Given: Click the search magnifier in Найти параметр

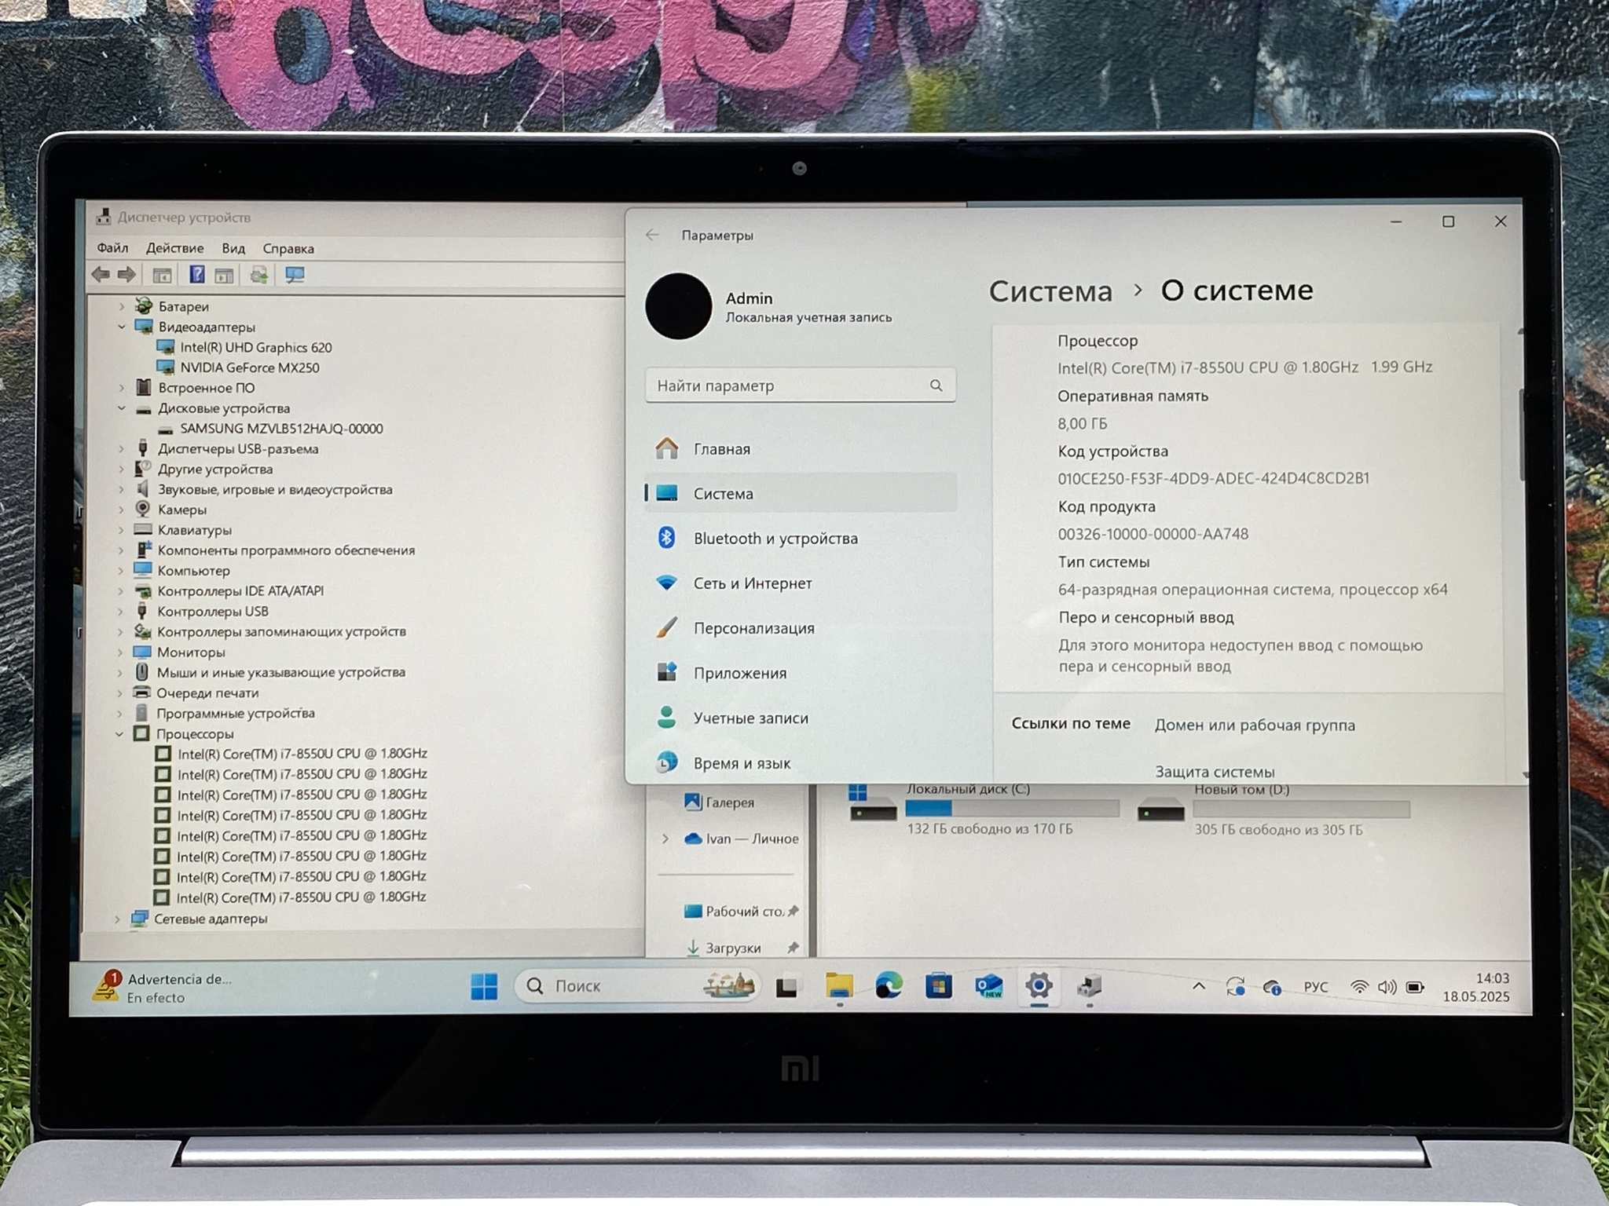Looking at the screenshot, I should (x=936, y=386).
